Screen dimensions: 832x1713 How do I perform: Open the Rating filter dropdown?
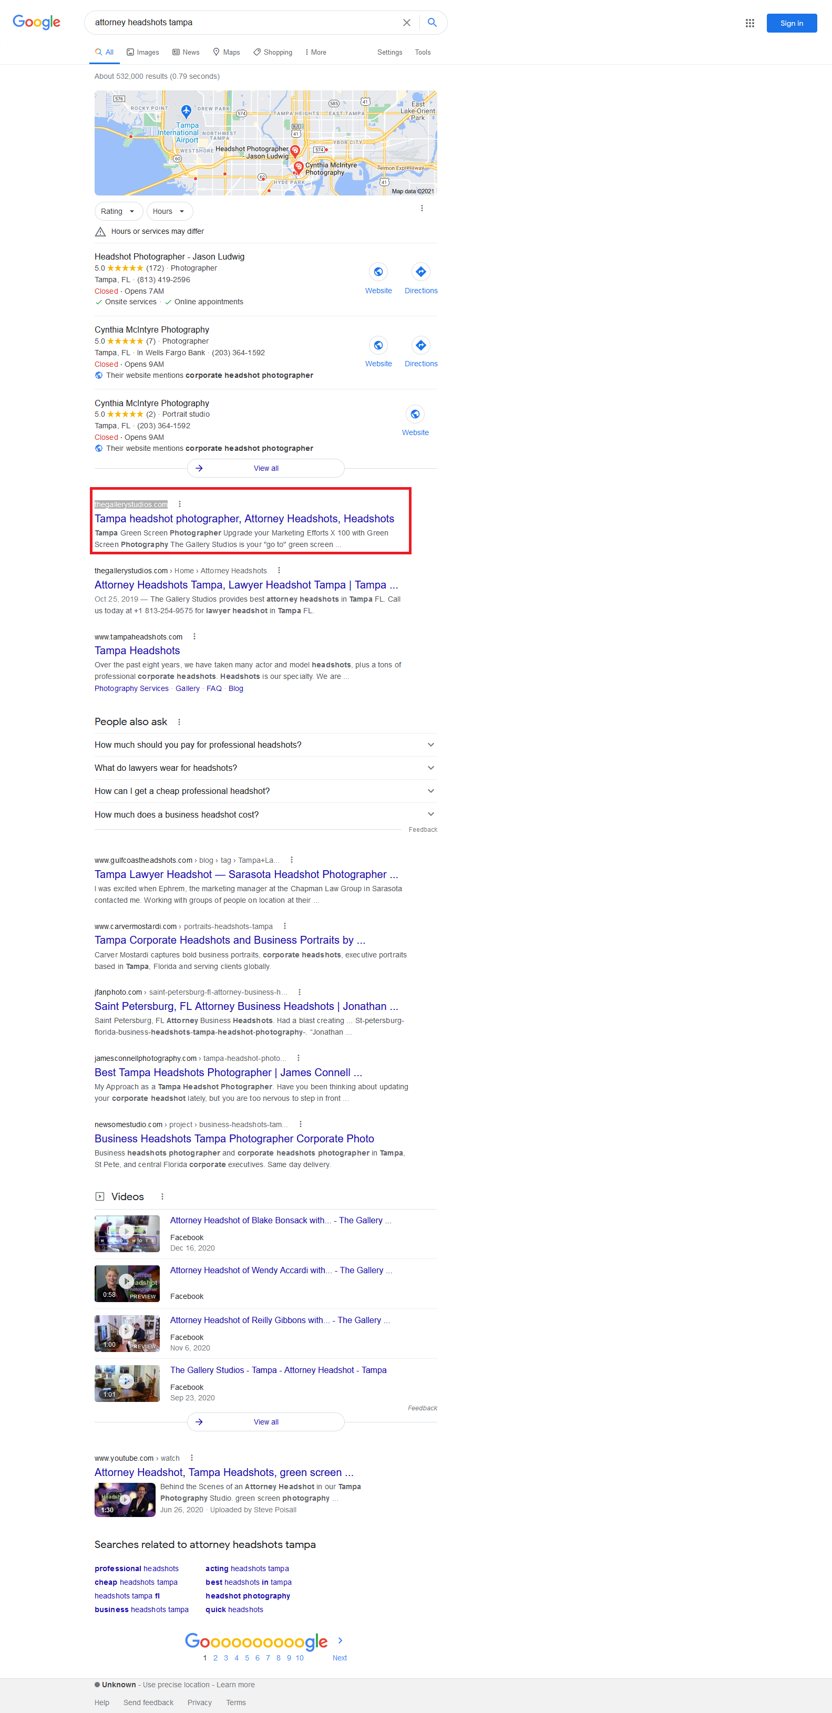tap(118, 211)
